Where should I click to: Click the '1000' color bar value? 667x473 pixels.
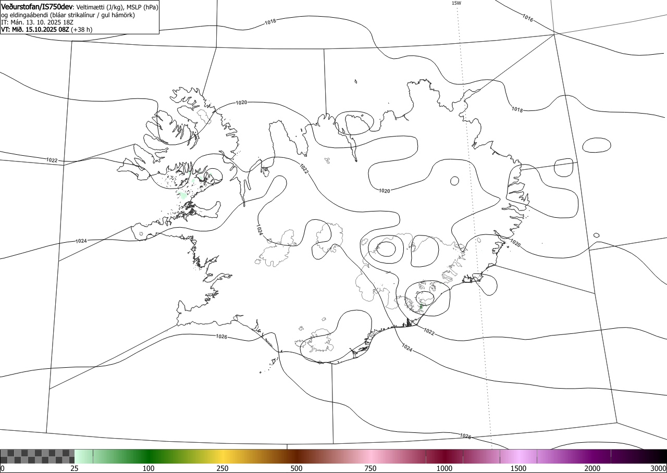pyautogui.click(x=444, y=468)
